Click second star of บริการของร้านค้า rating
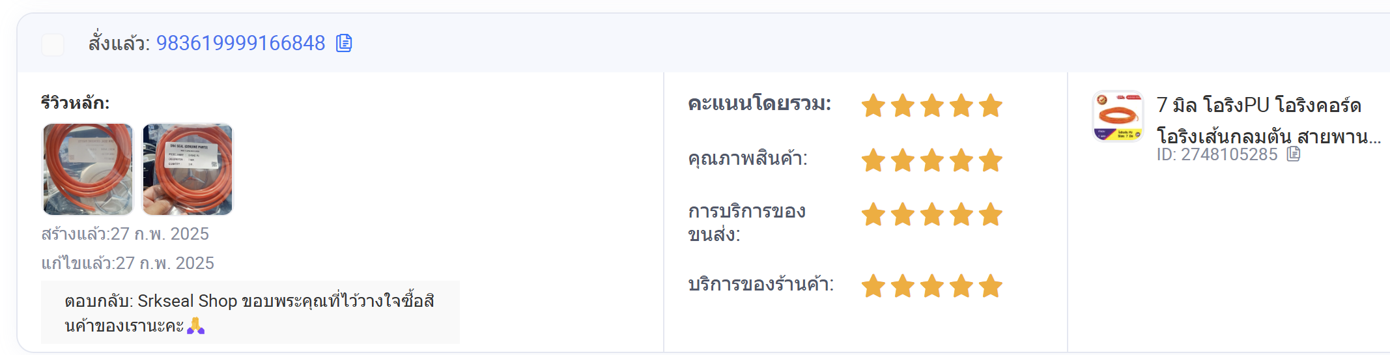This screenshot has width=1390, height=355. click(x=902, y=286)
